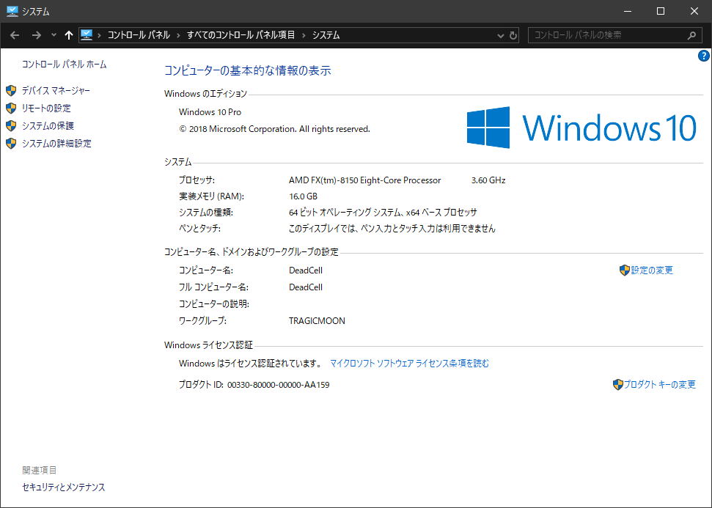Viewport: 712px width, 508px height.
Task: Read マイクロソフト ソフトウェア ライセンス条項 link
Action: (x=409, y=364)
